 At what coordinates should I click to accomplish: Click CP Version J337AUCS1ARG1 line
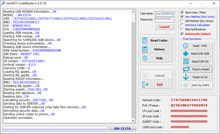tap(24, 61)
